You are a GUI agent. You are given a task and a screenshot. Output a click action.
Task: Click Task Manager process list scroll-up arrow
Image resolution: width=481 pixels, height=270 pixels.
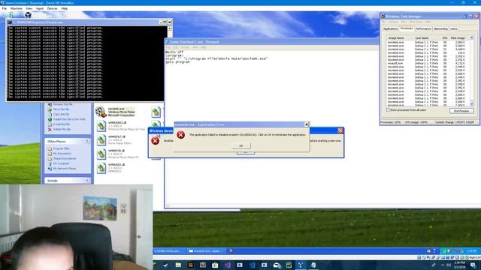pyautogui.click(x=471, y=38)
